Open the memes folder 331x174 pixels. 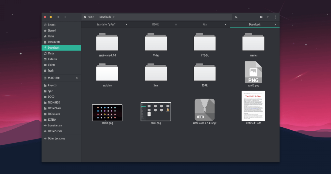[253, 42]
